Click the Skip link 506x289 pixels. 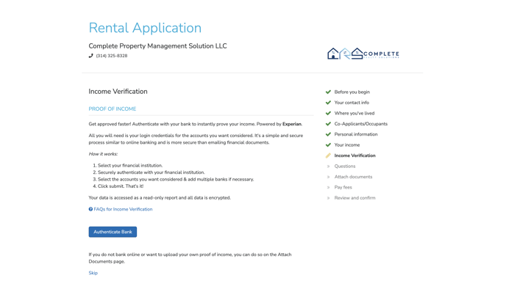(93, 273)
